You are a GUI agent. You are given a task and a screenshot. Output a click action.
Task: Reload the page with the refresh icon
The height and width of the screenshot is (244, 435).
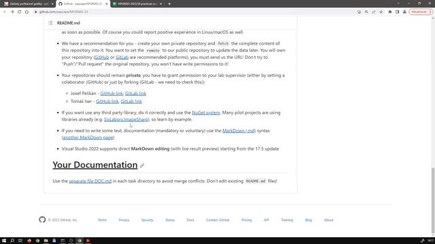pos(20,12)
